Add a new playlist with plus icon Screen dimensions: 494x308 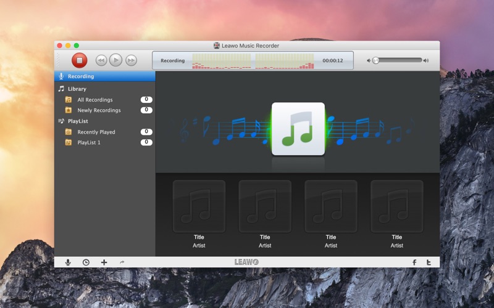tap(104, 262)
